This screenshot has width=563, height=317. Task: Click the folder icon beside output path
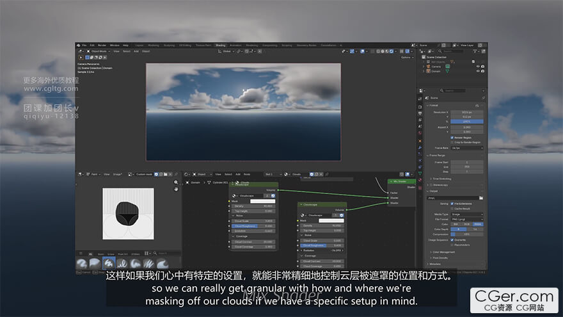[481, 198]
